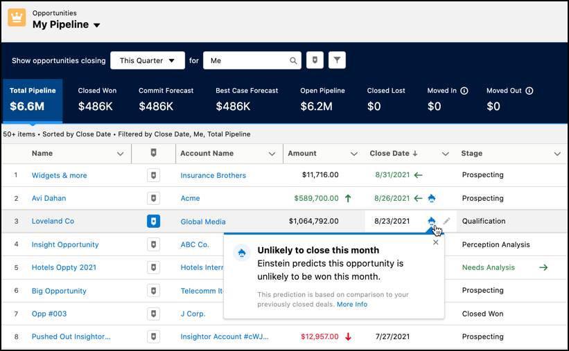Select the Open Pipeline metric tab
The image size is (569, 351).
[x=322, y=99]
